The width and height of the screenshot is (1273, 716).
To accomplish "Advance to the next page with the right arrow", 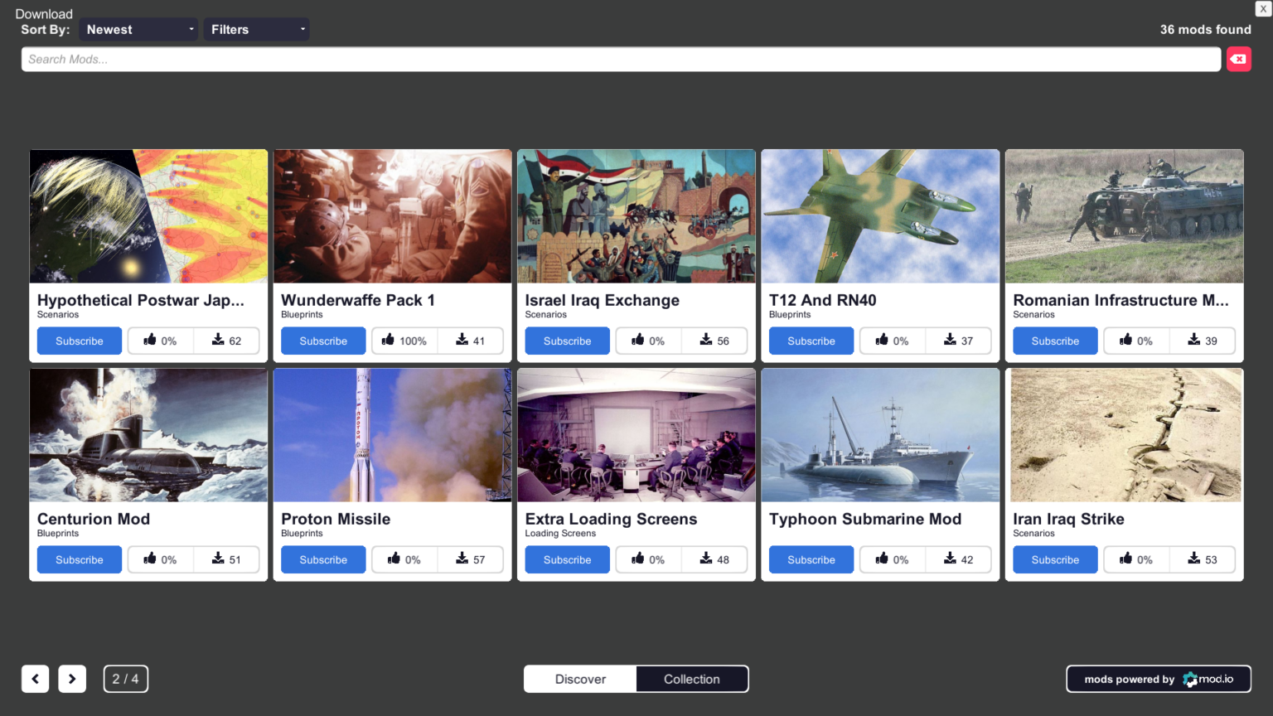I will tap(72, 679).
